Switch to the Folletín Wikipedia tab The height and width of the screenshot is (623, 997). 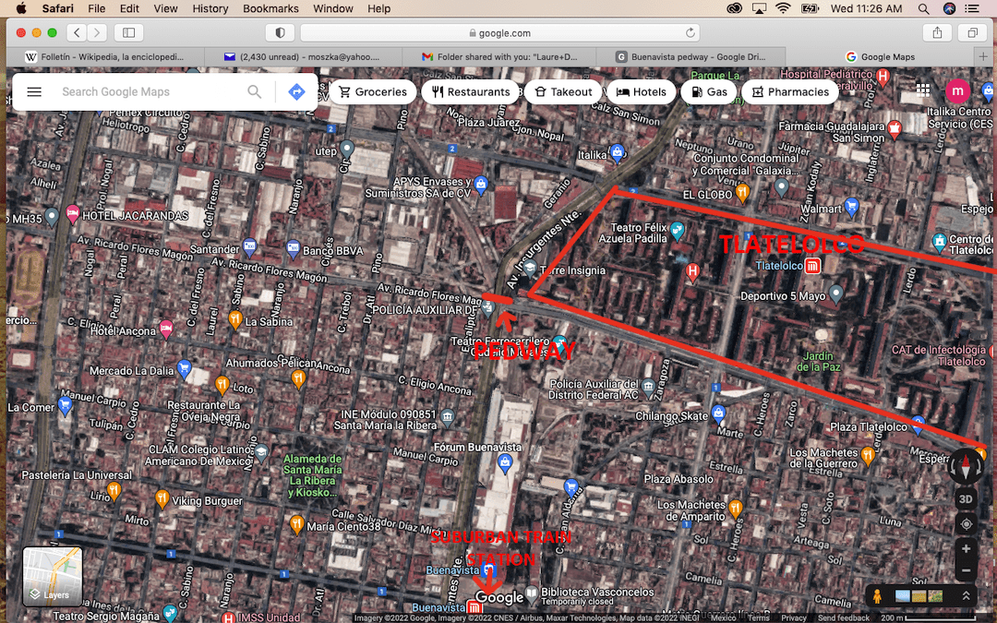pyautogui.click(x=105, y=56)
